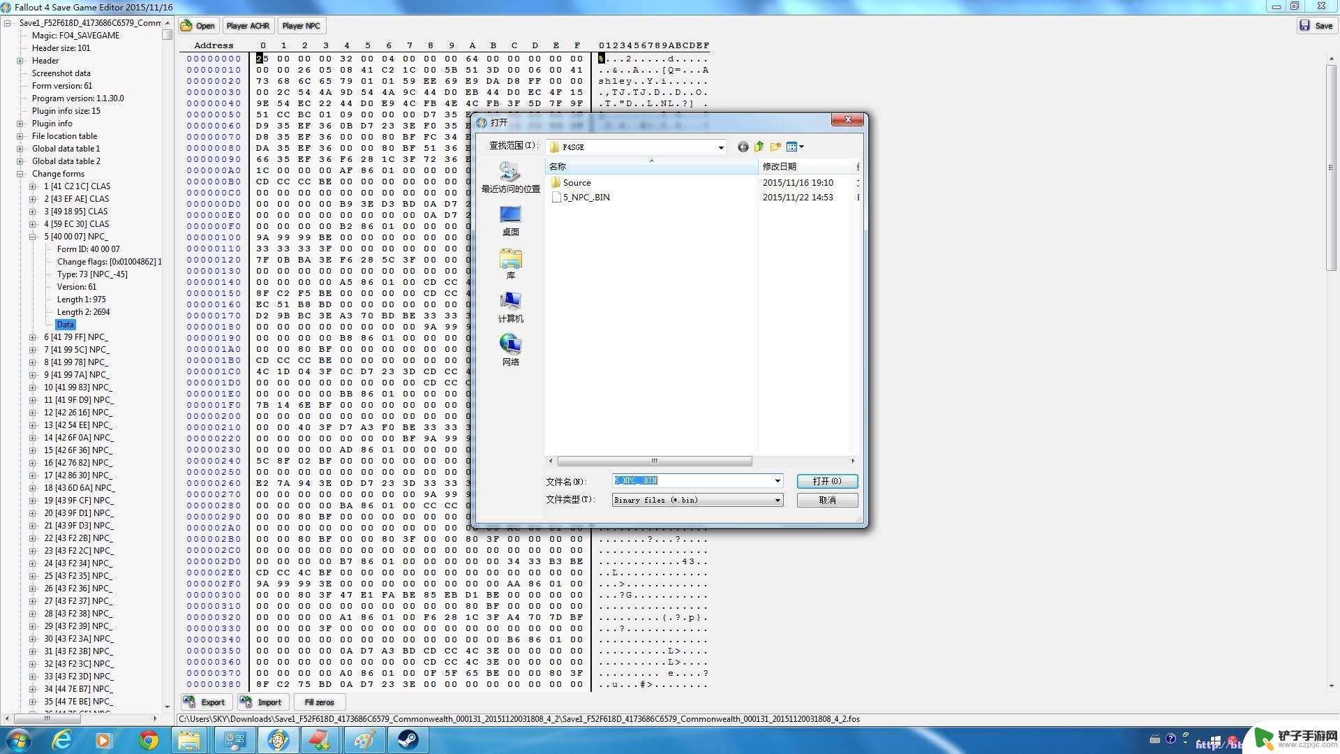Select 'Type: 73 [NPC_-45]' tree item

click(x=92, y=274)
